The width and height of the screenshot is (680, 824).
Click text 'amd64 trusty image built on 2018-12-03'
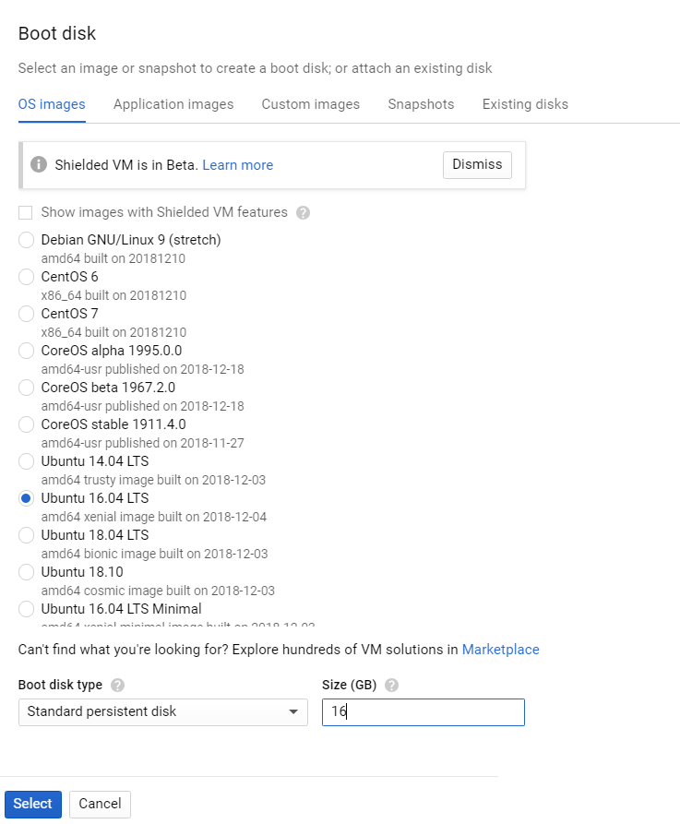[153, 481]
